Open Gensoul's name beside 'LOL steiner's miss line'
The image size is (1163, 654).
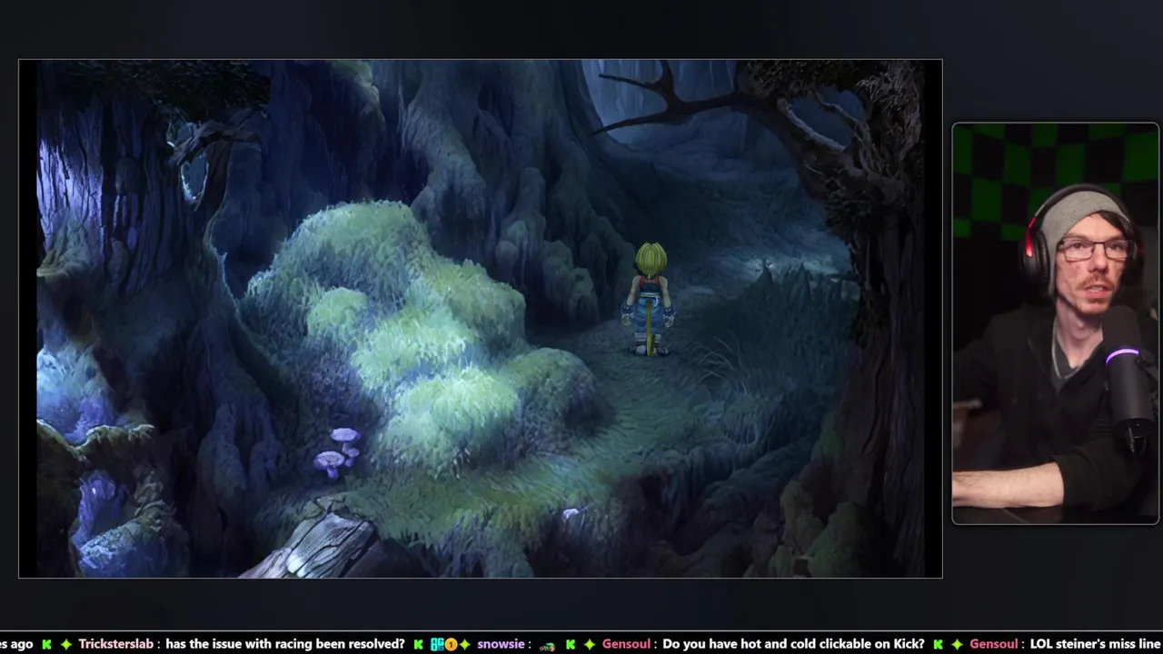[994, 644]
